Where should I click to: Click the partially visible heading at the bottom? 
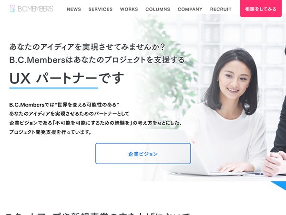tap(98, 214)
